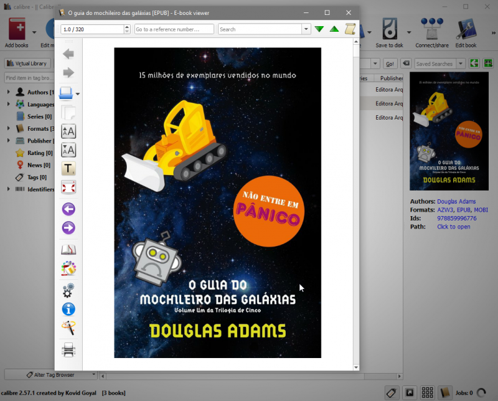Click the Go! search button in calibre
Image resolution: width=498 pixels, height=401 pixels.
[390, 64]
